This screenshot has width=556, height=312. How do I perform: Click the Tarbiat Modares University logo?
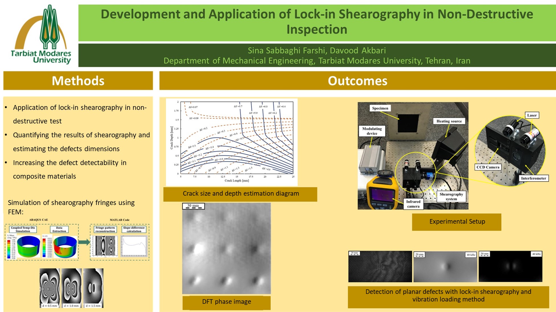(41, 35)
